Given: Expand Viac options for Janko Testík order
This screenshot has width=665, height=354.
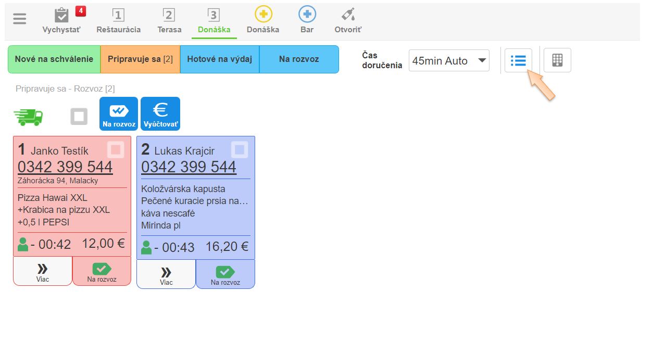Looking at the screenshot, I should (43, 272).
